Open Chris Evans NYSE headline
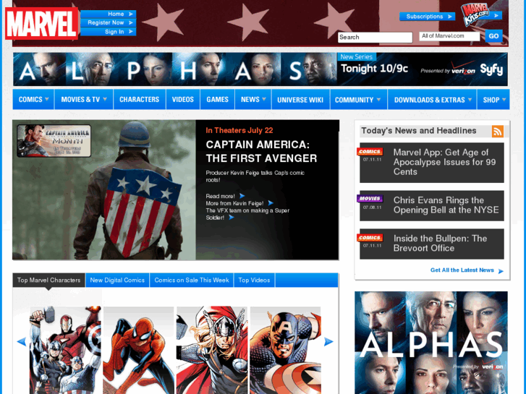 click(446, 205)
